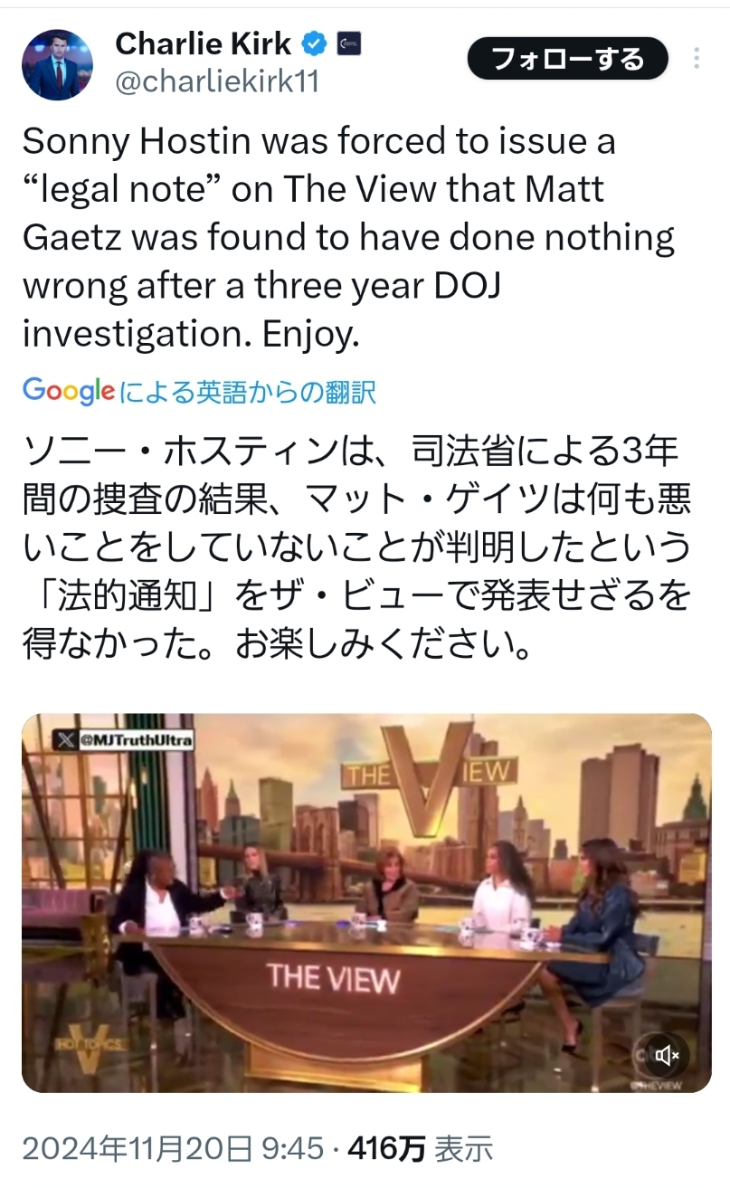Image resolution: width=730 pixels, height=1188 pixels.
Task: Click the による英語からの翻訳 translation link
Action: [247, 392]
